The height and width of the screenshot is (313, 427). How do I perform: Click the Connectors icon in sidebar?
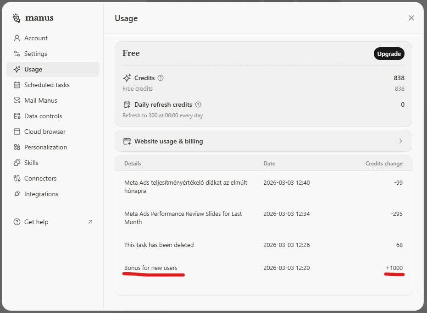point(17,178)
